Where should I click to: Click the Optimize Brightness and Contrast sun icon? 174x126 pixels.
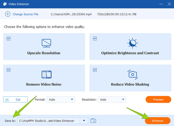point(133,43)
